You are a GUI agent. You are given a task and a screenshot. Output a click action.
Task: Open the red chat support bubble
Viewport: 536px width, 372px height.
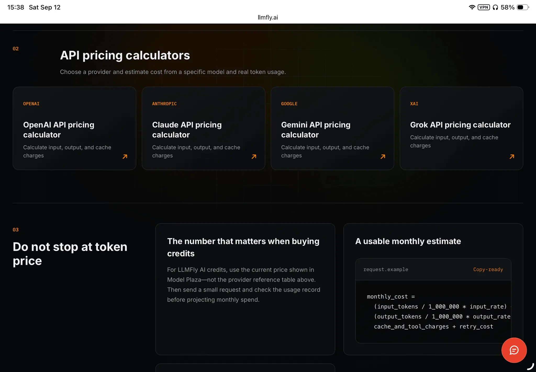[514, 350]
